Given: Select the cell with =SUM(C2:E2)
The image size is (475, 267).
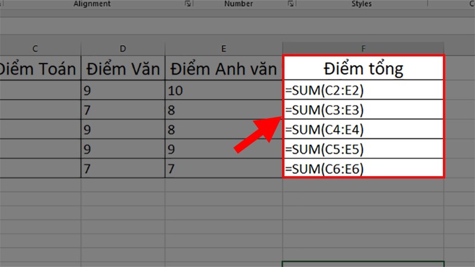Looking at the screenshot, I should click(363, 90).
